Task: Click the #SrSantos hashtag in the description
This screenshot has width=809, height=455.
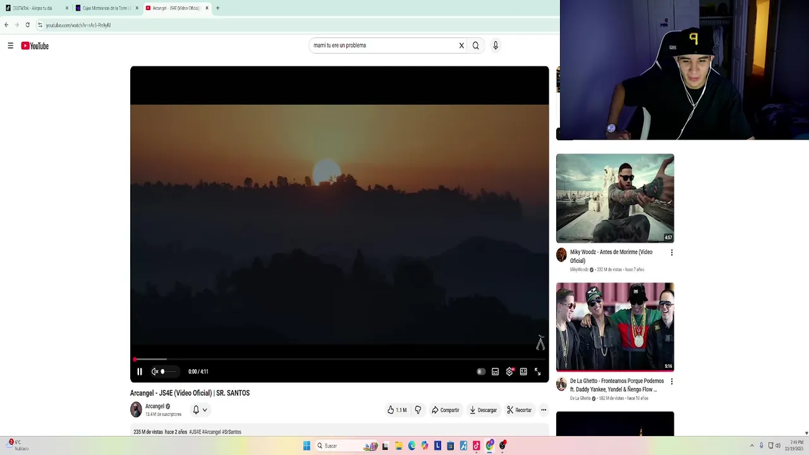Action: click(x=231, y=432)
